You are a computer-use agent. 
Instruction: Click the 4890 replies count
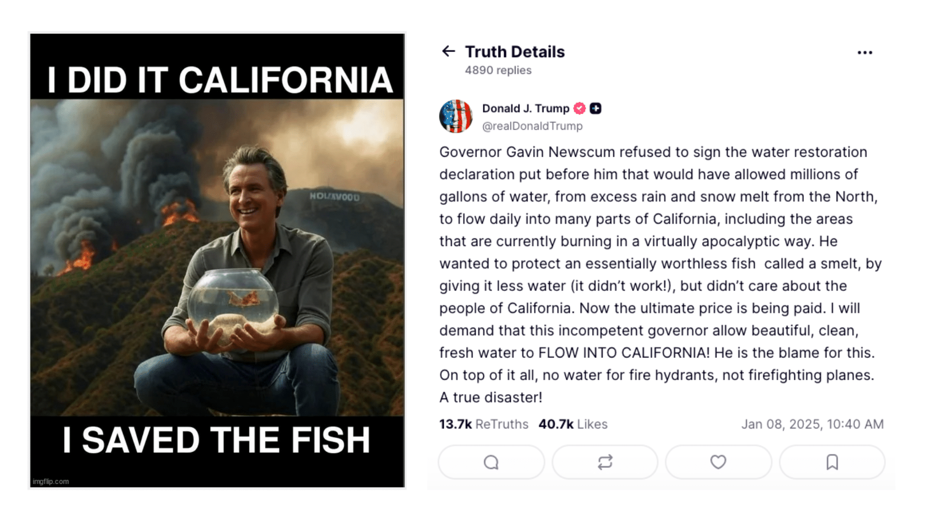(x=498, y=70)
